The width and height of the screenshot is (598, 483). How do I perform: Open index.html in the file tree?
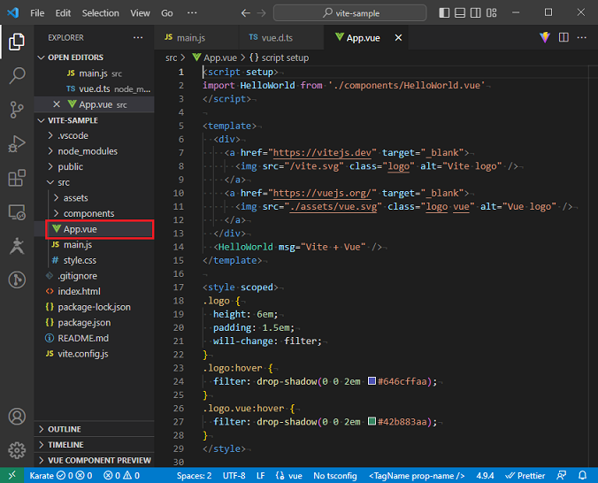pyautogui.click(x=79, y=291)
